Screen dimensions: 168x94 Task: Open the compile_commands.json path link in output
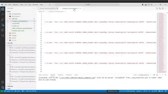click(x=77, y=78)
